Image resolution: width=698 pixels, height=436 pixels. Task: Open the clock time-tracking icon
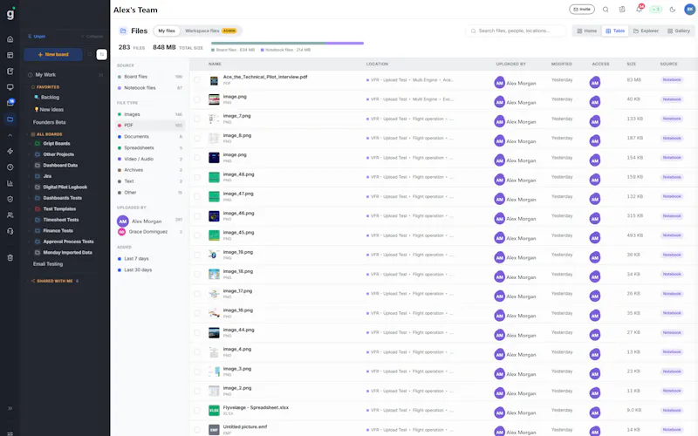[x=10, y=167]
